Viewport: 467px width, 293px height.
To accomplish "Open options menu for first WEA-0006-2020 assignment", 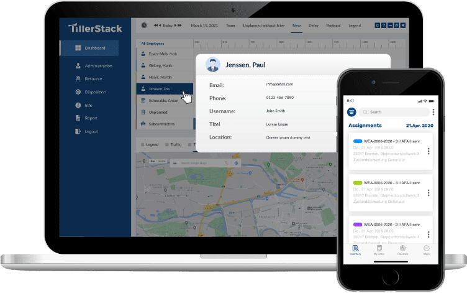I will (x=428, y=151).
